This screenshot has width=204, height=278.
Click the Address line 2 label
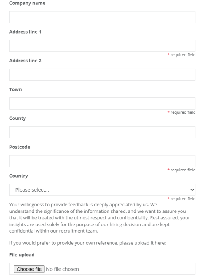point(25,61)
